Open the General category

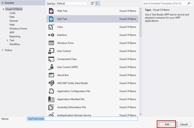[14, 21]
